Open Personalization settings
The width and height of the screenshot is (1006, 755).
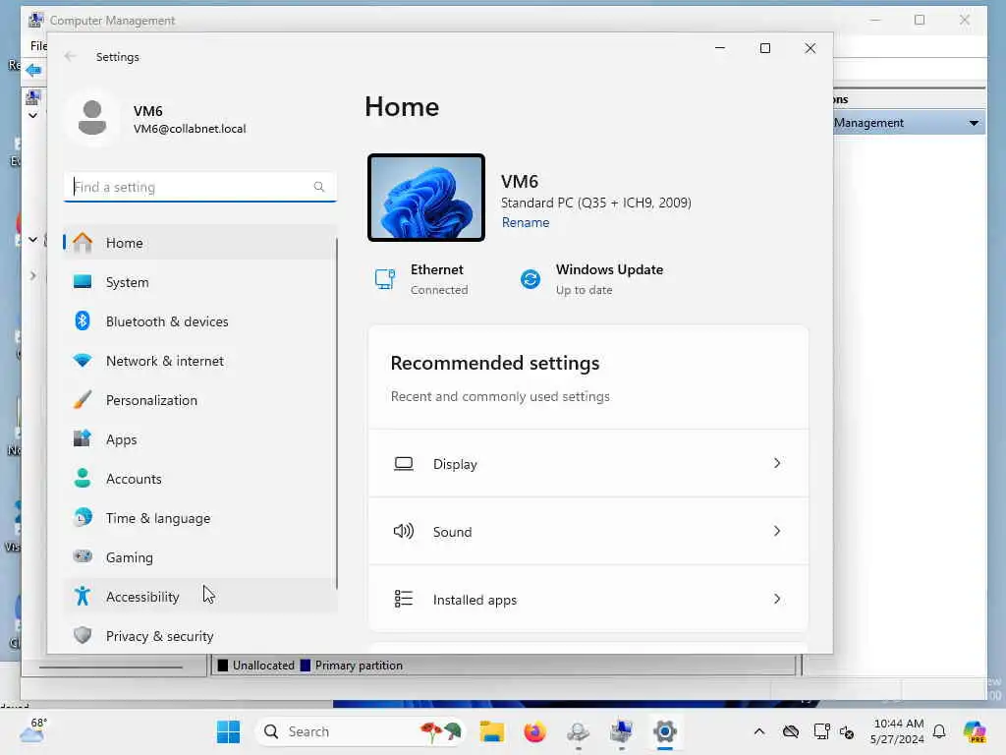click(199, 400)
